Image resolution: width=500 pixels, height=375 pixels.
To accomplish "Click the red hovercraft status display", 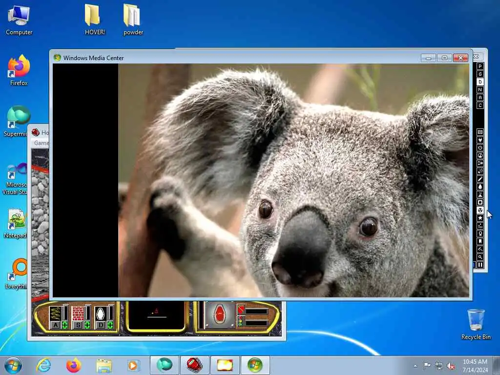I will pos(220,314).
